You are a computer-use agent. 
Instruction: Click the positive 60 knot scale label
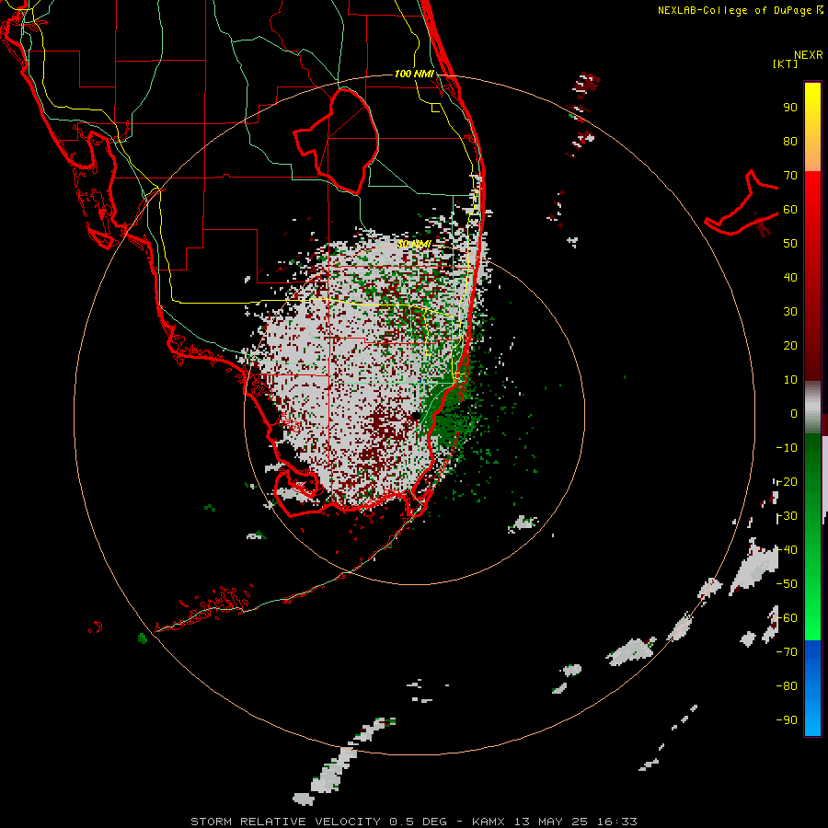[790, 210]
